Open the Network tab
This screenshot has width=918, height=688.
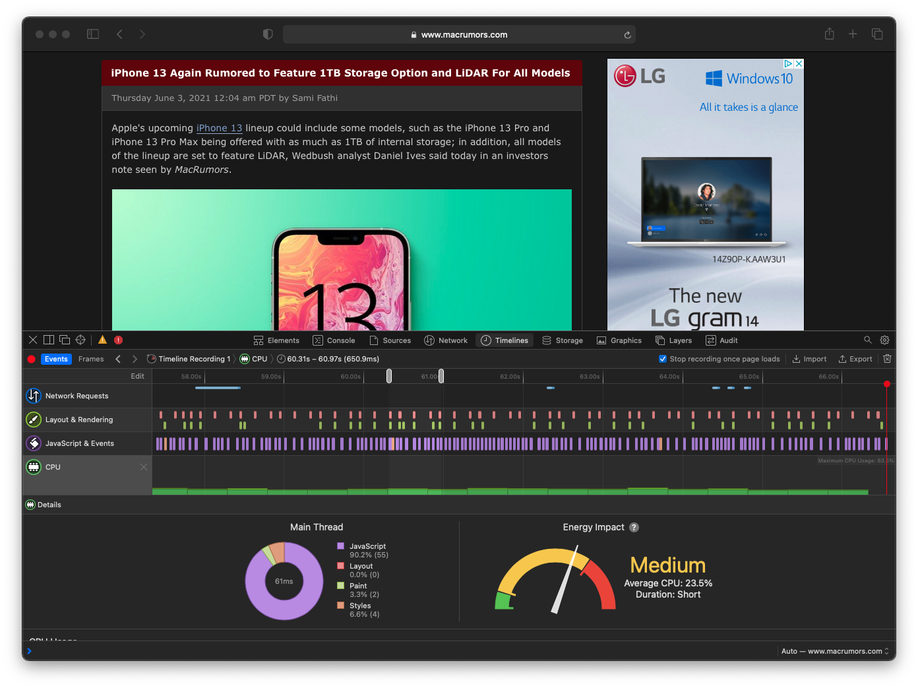446,340
